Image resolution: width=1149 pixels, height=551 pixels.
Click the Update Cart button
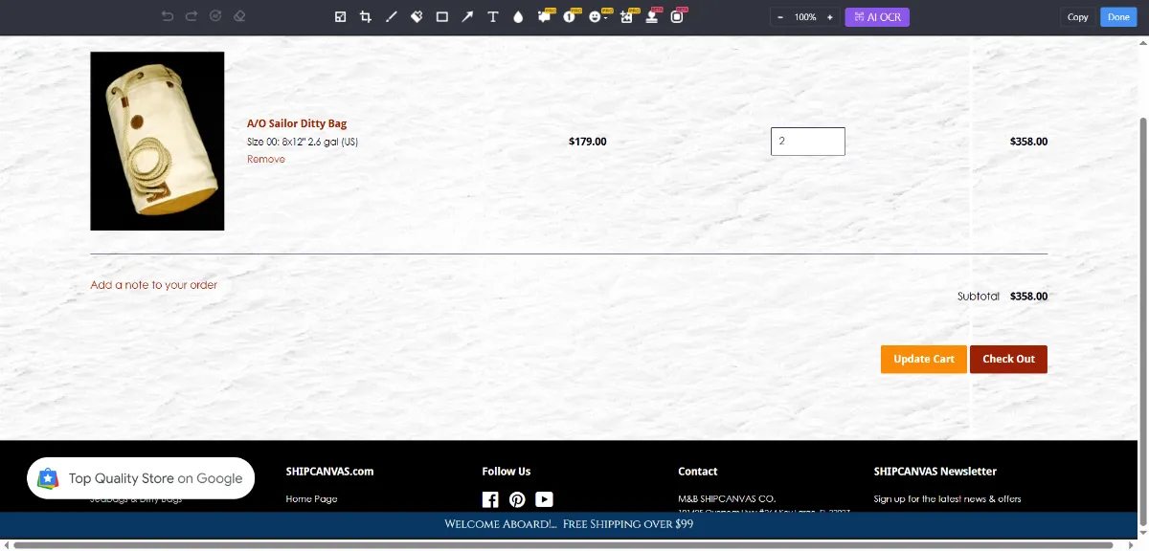(924, 359)
